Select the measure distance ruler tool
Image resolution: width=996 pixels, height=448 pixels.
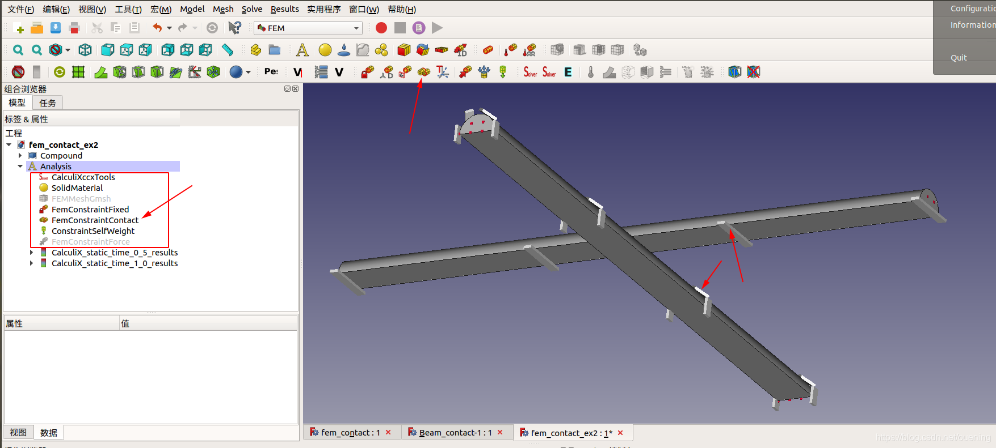coord(228,50)
